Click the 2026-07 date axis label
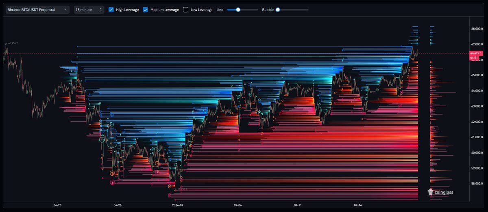Image resolution: width=488 pixels, height=212 pixels. (178, 206)
